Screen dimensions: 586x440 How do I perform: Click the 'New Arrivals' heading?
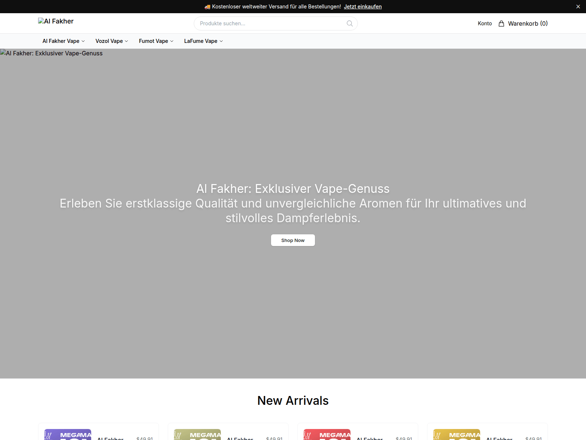point(293,400)
